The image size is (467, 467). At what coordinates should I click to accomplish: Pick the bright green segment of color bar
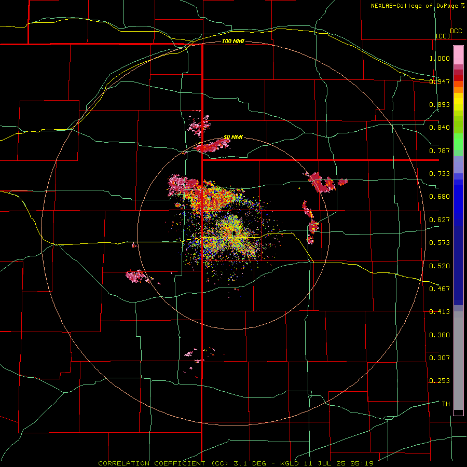point(458,142)
